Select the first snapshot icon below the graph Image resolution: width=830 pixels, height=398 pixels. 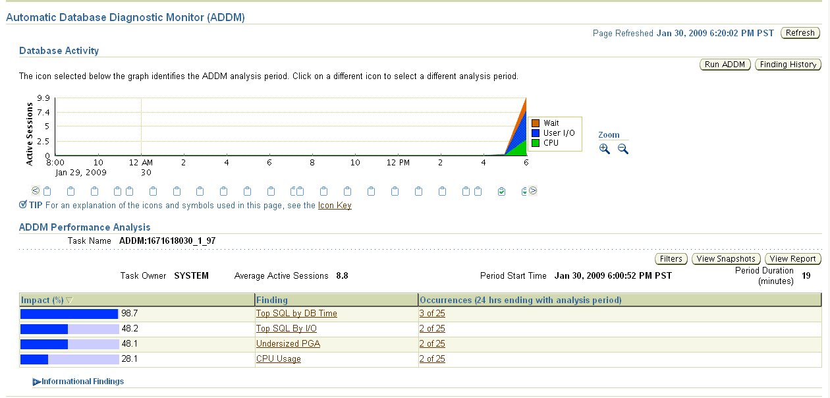coord(47,191)
